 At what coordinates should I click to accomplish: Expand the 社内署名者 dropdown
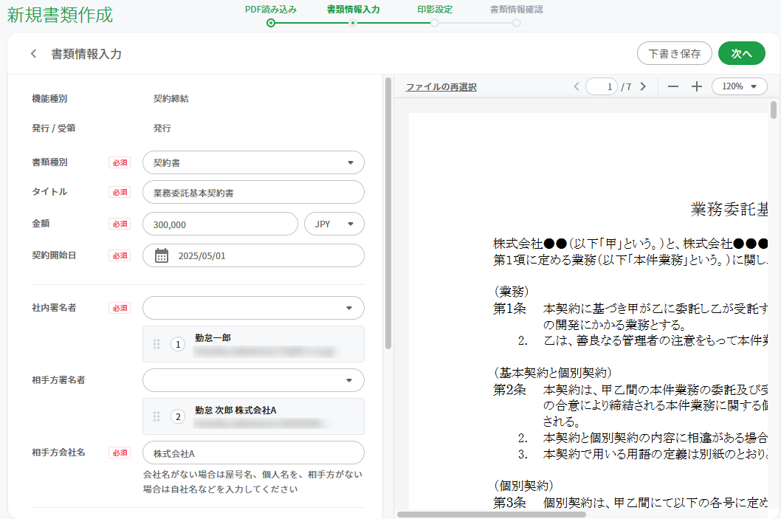coord(253,308)
